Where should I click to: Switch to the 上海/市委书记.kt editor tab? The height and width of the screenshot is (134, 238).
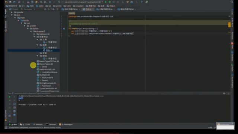[106, 9]
